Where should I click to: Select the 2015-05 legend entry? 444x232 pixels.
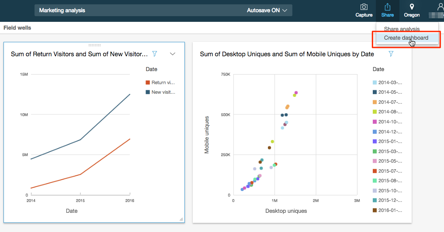point(387,161)
